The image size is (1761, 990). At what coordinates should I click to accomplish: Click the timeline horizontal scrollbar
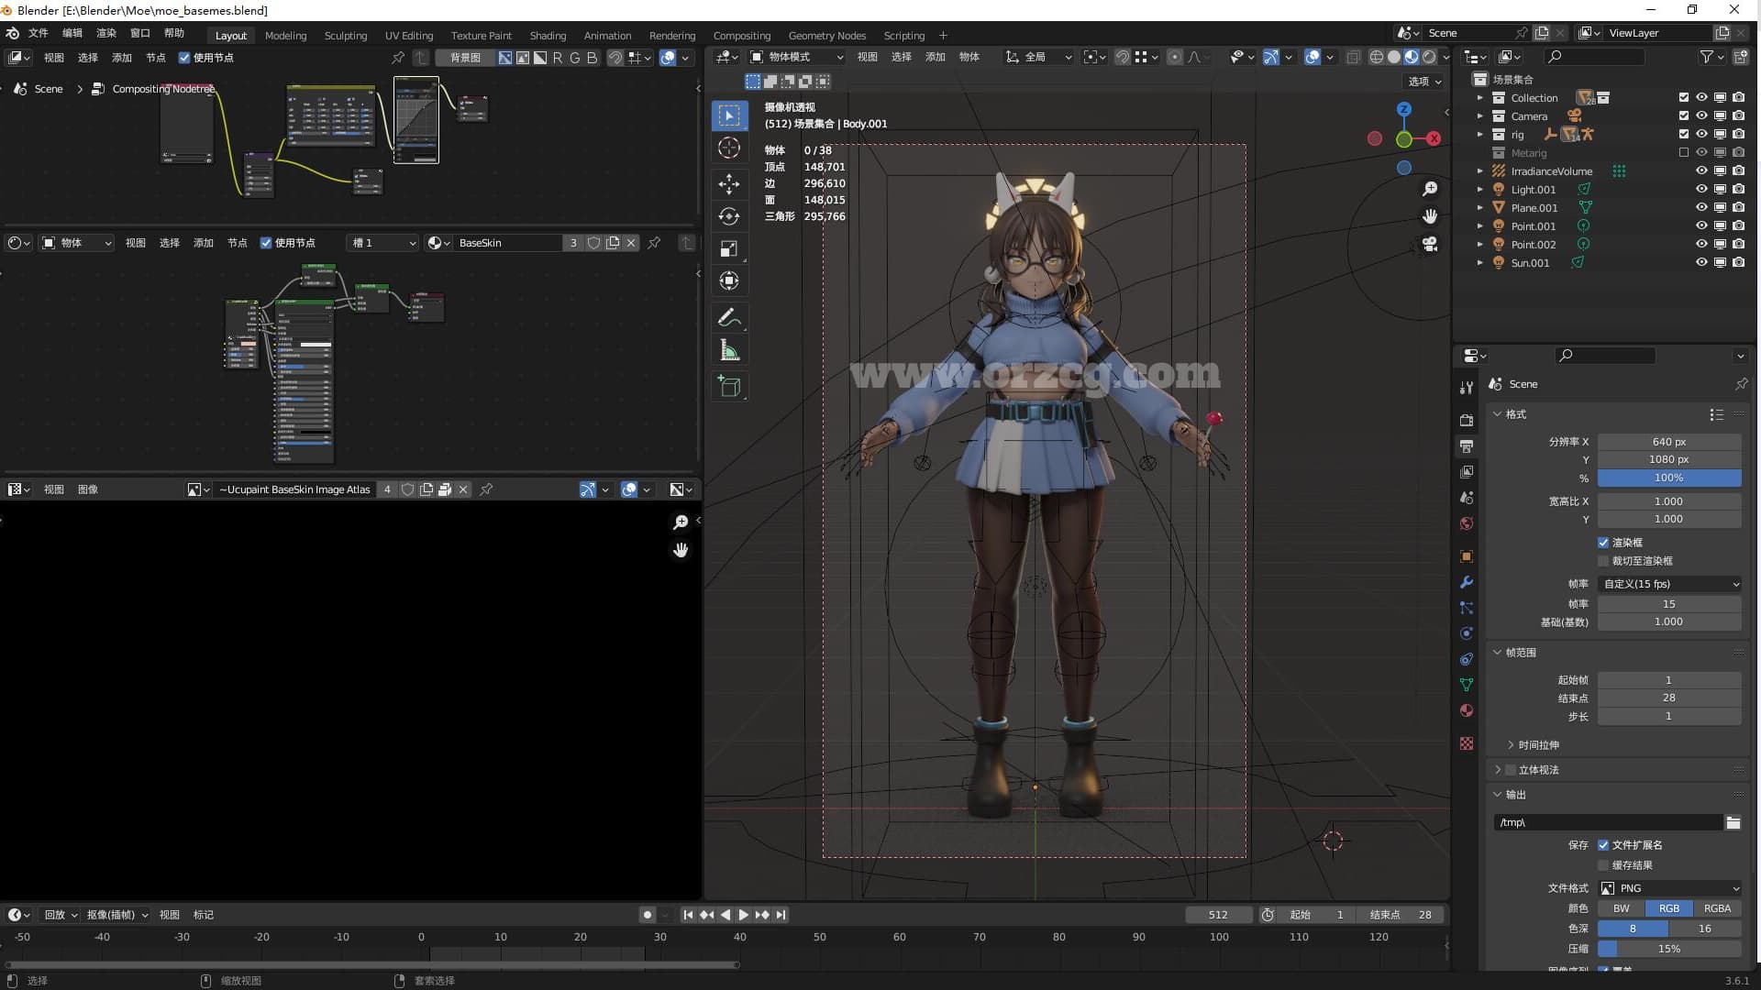point(371,964)
